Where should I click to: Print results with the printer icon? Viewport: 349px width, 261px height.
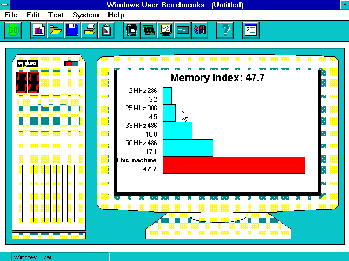[89, 30]
